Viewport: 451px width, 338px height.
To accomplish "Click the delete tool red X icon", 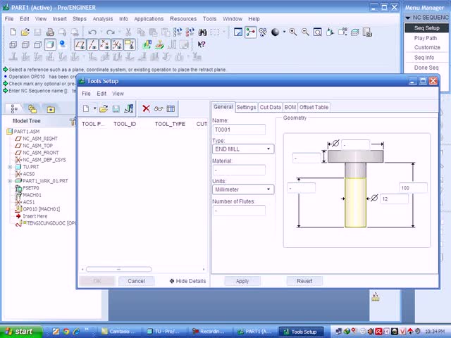I will [146, 108].
